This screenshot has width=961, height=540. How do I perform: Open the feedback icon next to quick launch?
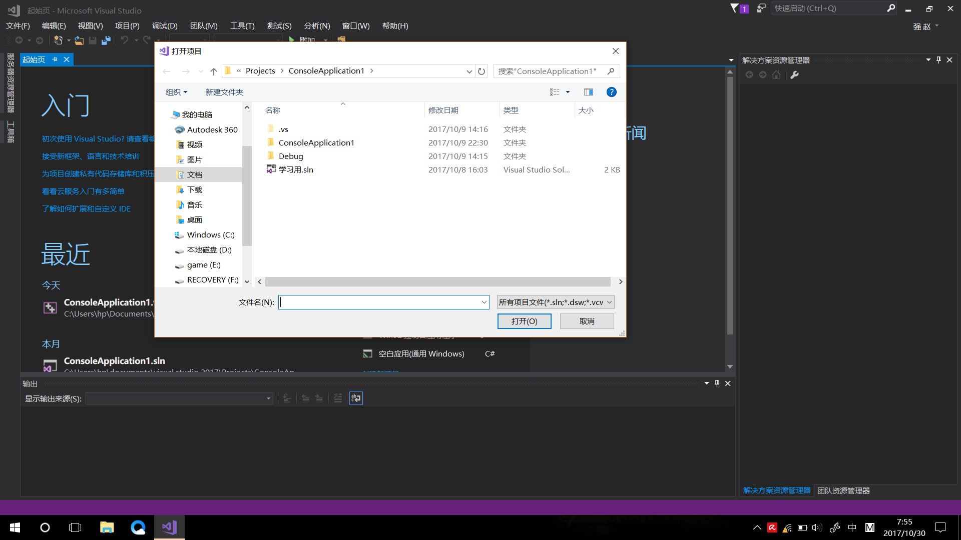coord(761,8)
